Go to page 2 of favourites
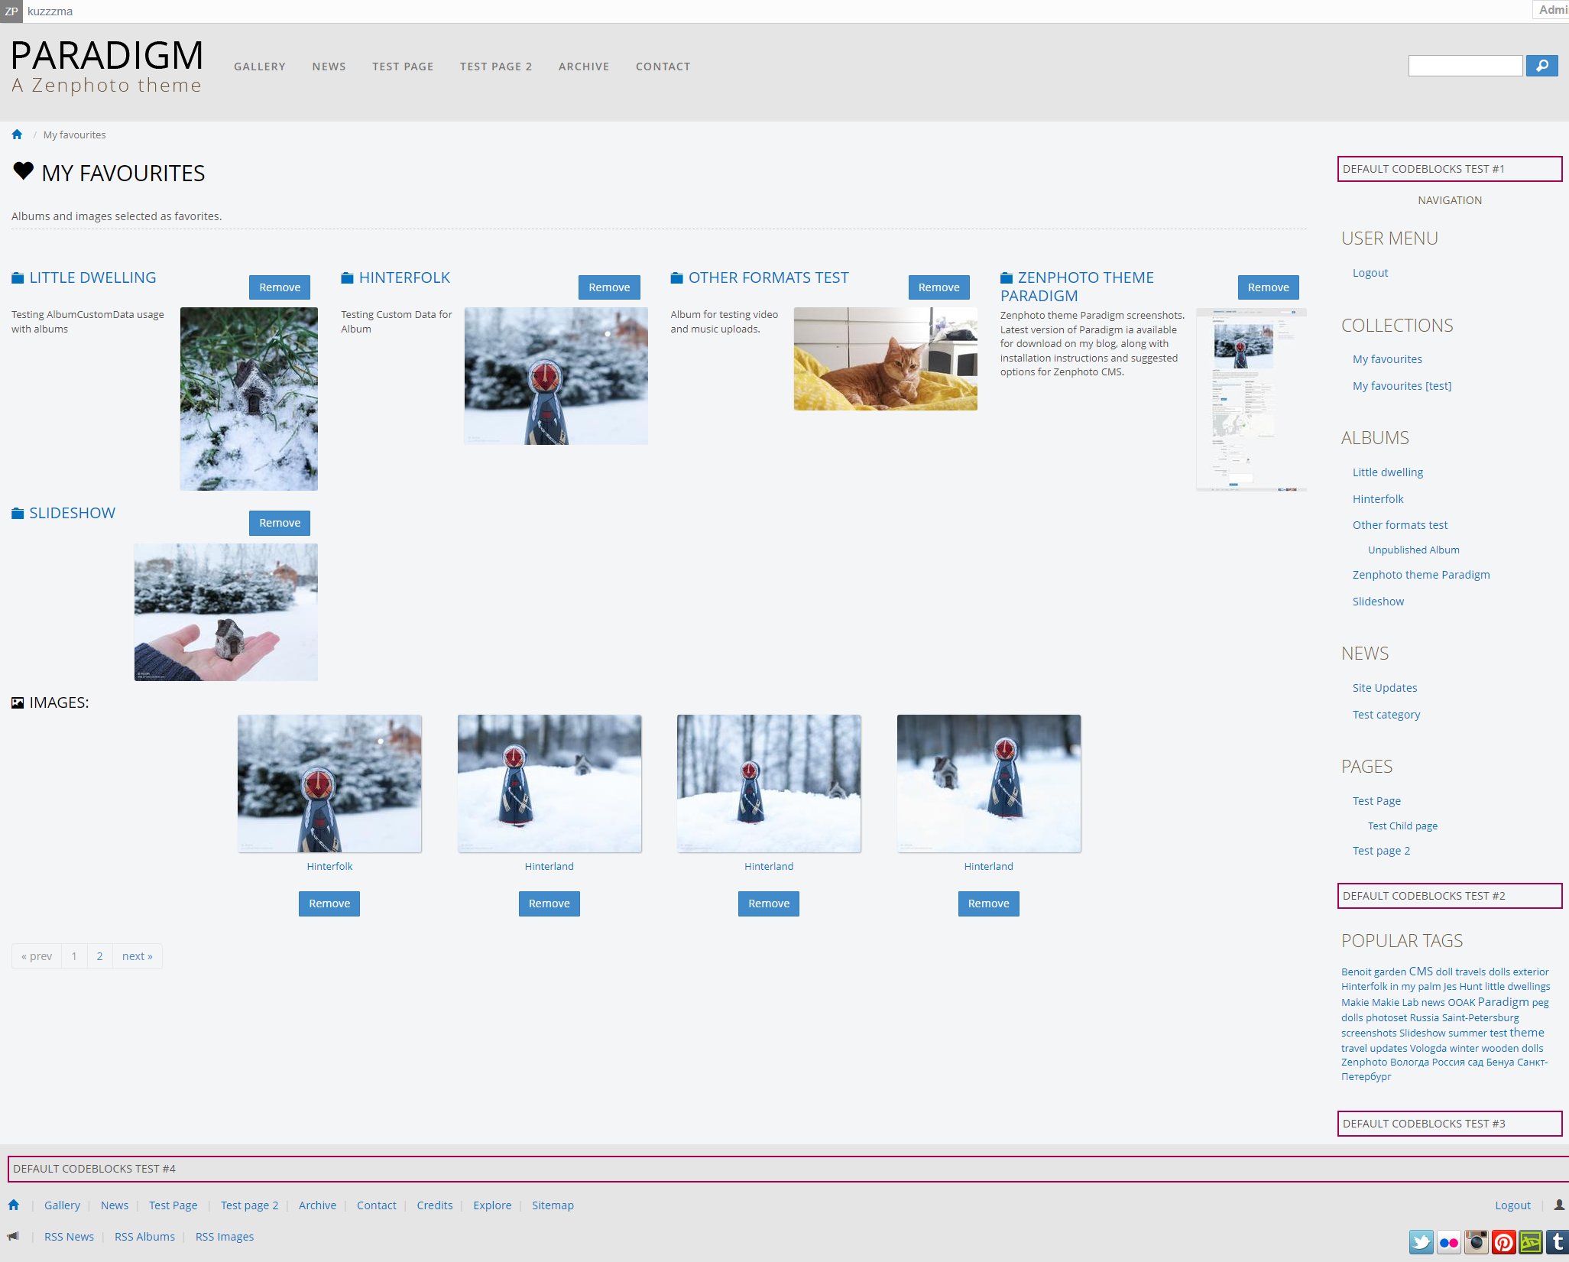 [x=99, y=956]
